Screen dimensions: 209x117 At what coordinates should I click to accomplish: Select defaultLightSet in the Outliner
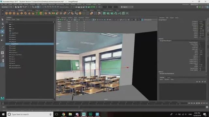point(16,66)
